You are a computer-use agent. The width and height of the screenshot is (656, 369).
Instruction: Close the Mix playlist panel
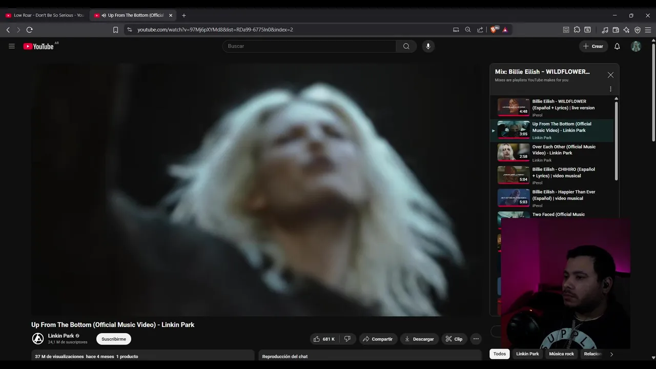pyautogui.click(x=610, y=75)
